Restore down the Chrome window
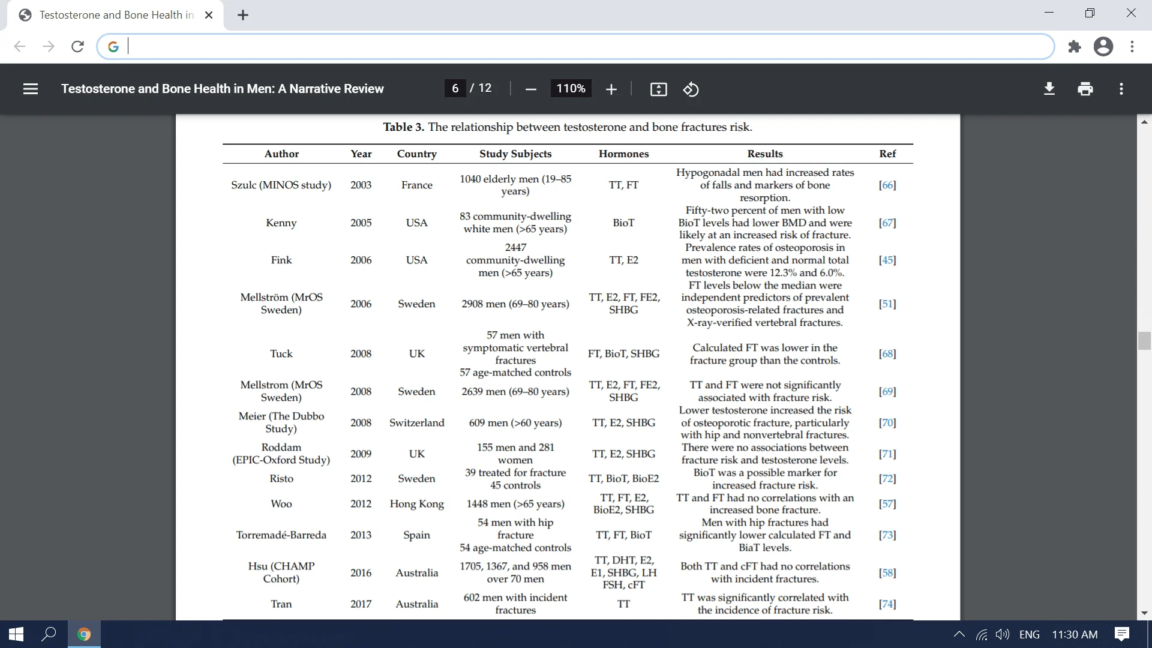The width and height of the screenshot is (1152, 648). [1090, 13]
